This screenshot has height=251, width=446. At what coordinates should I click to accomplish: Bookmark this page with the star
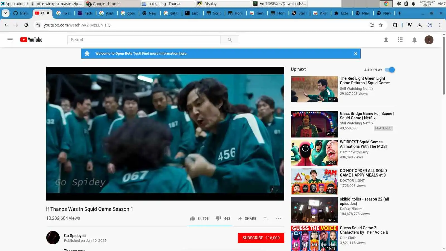tap(381, 25)
